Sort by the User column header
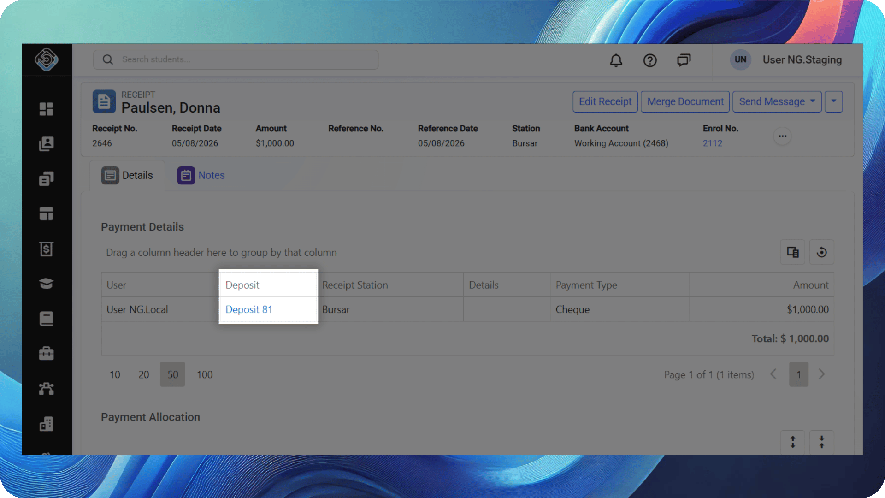The width and height of the screenshot is (885, 498). (160, 285)
